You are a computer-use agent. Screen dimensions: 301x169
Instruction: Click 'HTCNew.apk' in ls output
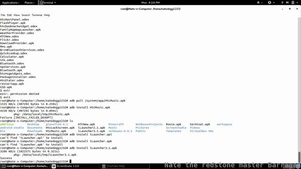coord(87,124)
